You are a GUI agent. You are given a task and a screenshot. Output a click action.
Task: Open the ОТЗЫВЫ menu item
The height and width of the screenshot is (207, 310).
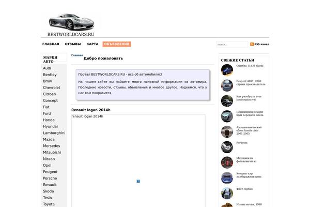click(73, 44)
